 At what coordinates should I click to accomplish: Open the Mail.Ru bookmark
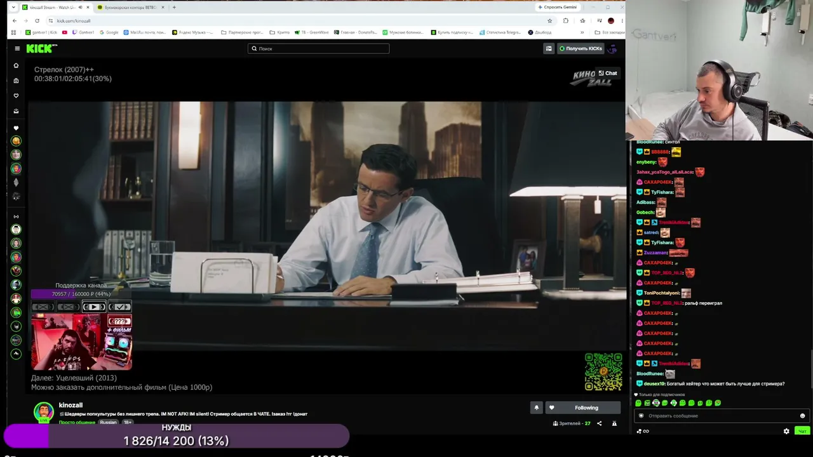(x=145, y=32)
